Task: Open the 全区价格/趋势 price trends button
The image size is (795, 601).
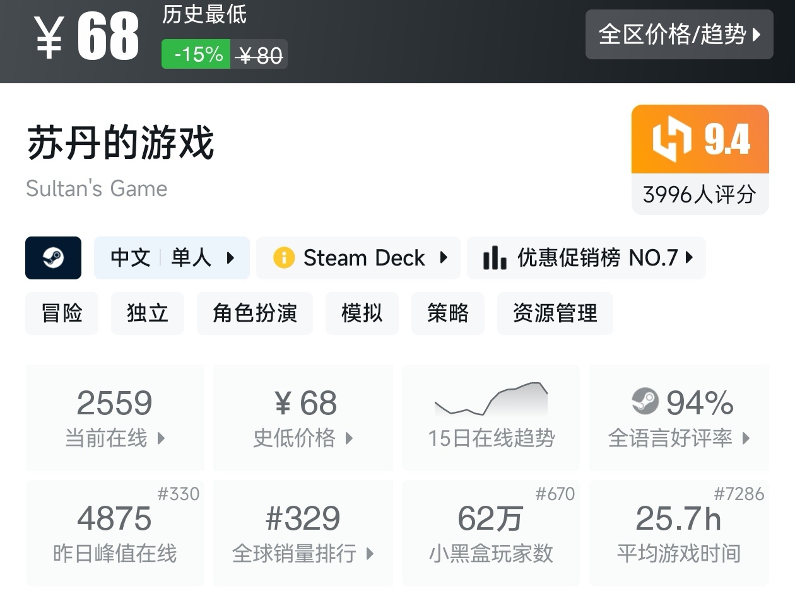Action: click(x=679, y=35)
